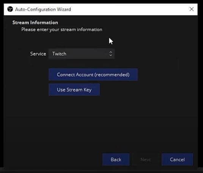Link your Twitch account via Connect Account
The width and height of the screenshot is (203, 173).
click(93, 75)
